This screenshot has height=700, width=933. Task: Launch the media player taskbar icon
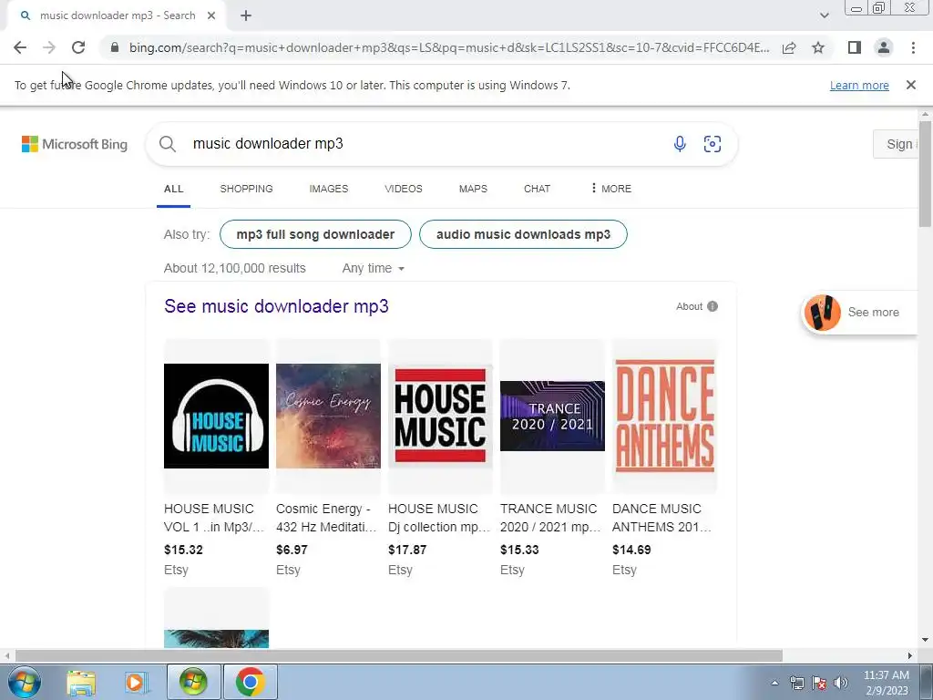point(136,682)
